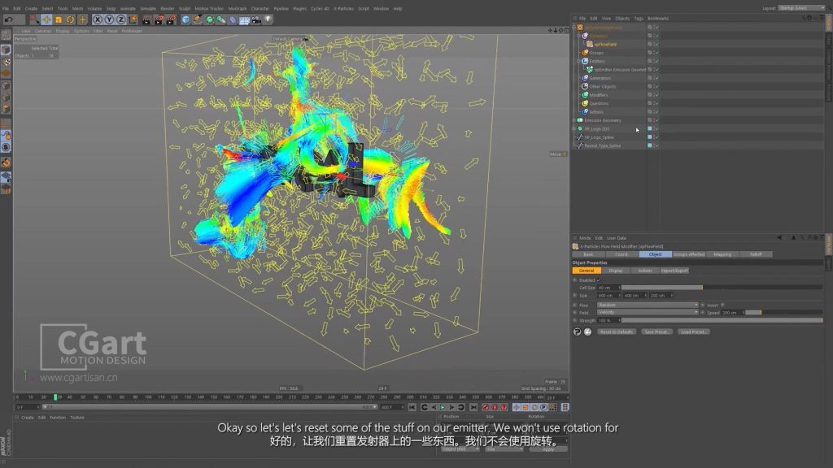Click the Autokeying record button

[x=495, y=407]
